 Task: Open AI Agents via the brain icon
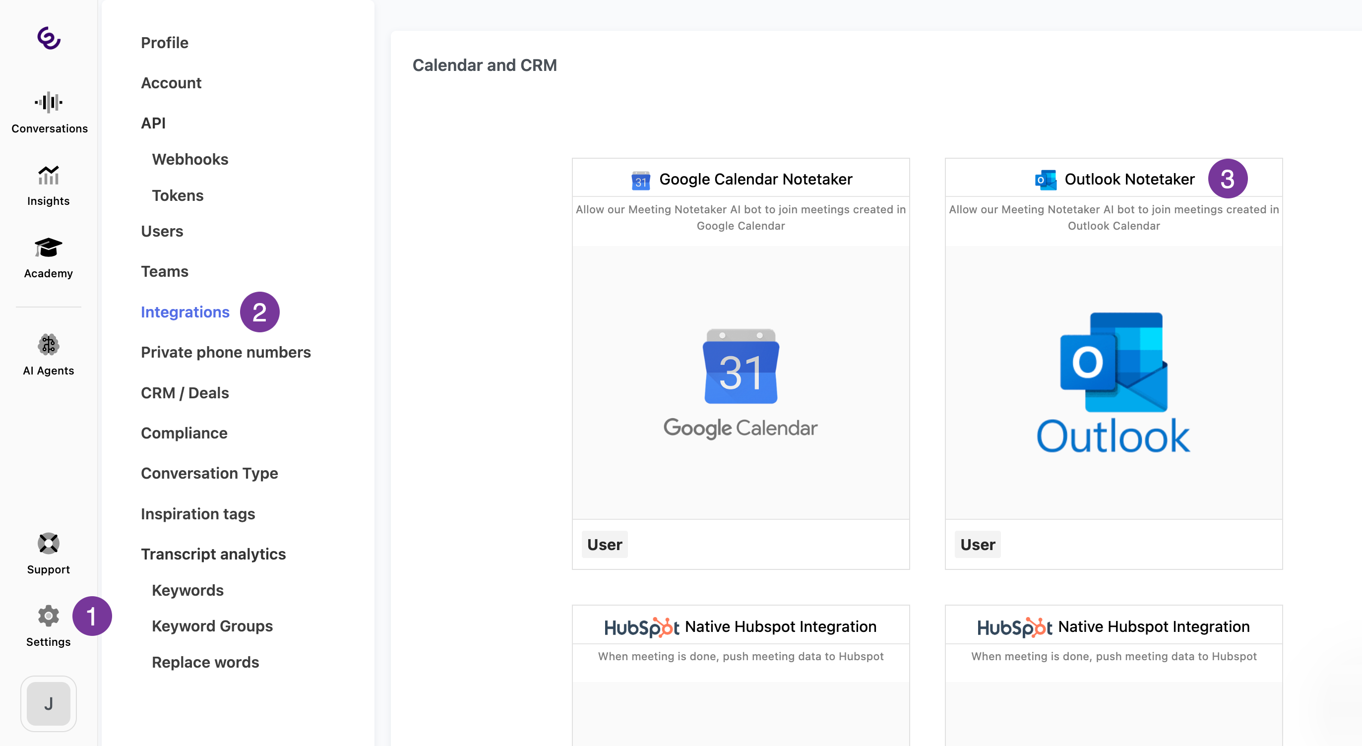coord(49,345)
